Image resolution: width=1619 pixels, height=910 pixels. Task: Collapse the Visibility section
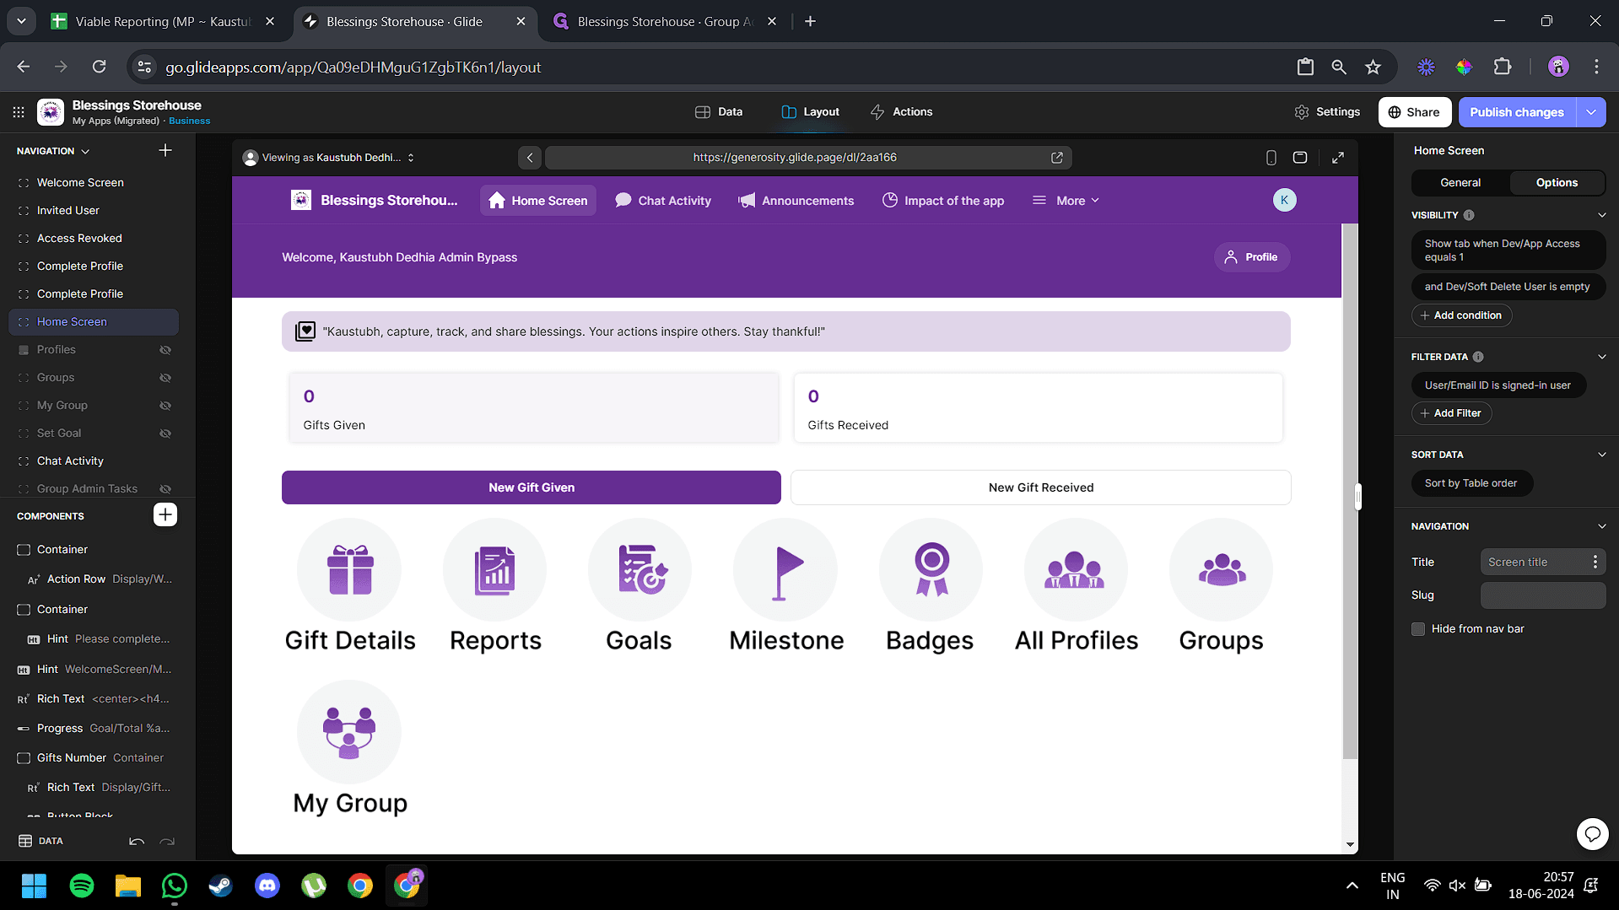point(1602,215)
